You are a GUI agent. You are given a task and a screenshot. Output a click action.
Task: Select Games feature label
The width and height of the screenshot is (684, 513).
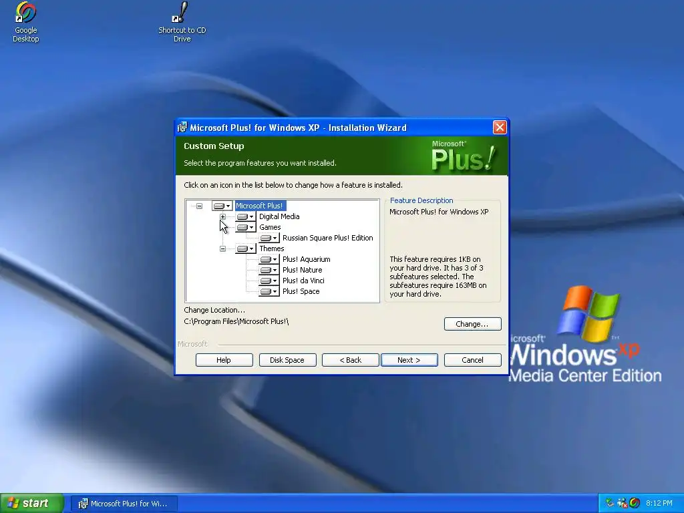click(270, 227)
